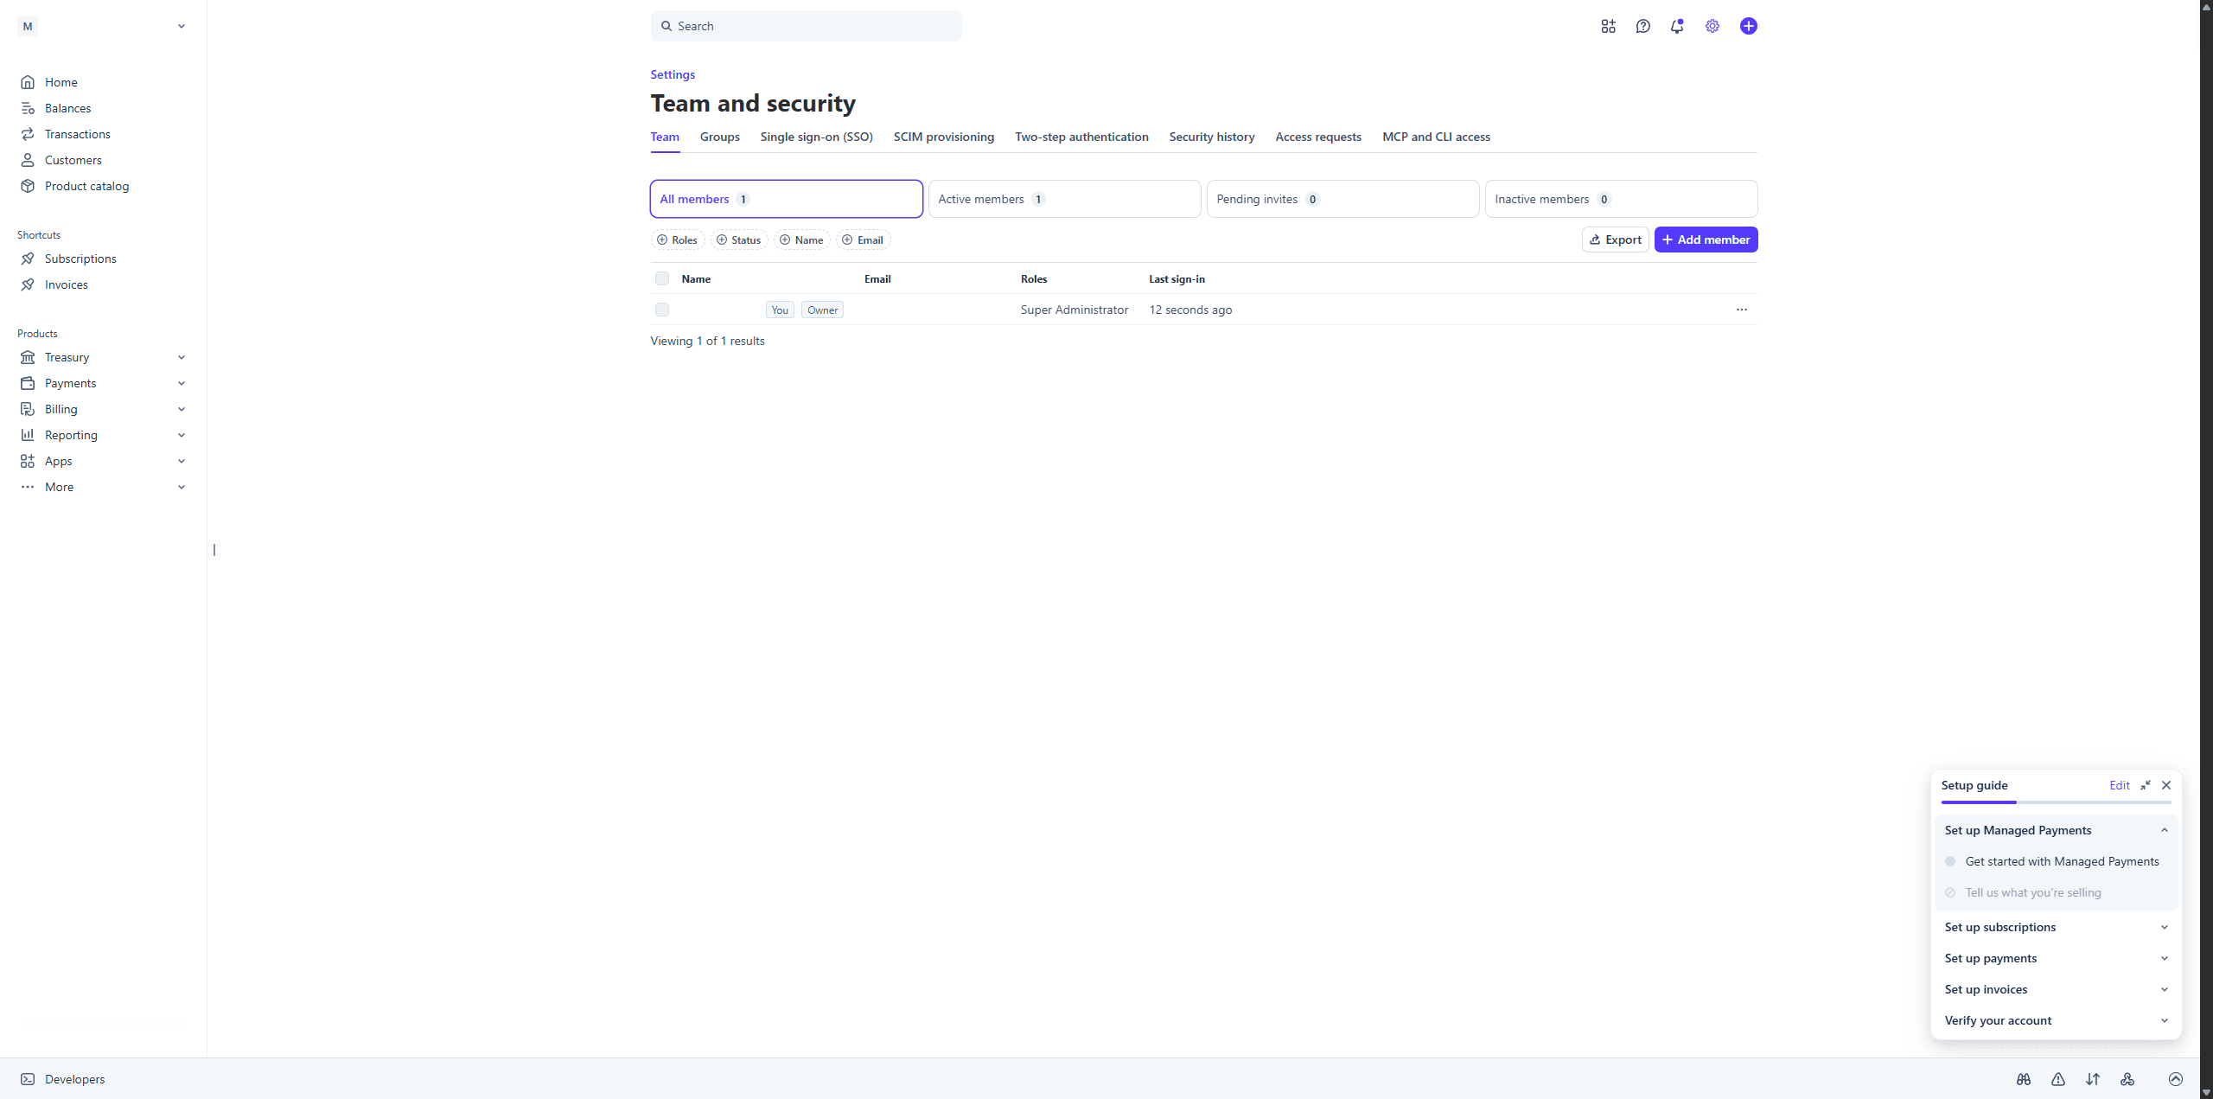The height and width of the screenshot is (1099, 2213).
Task: Click the Home icon in sidebar
Action: coord(28,82)
